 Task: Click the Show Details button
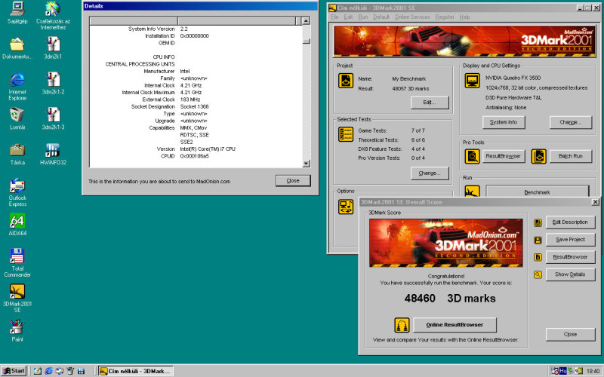coord(570,274)
